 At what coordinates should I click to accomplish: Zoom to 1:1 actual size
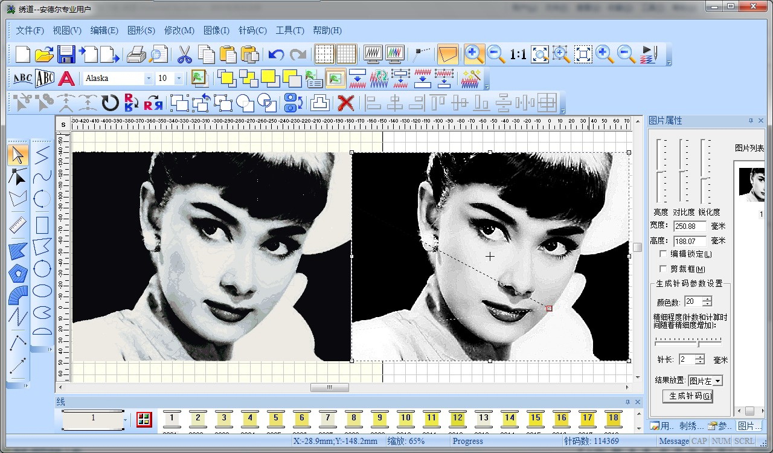tap(518, 54)
